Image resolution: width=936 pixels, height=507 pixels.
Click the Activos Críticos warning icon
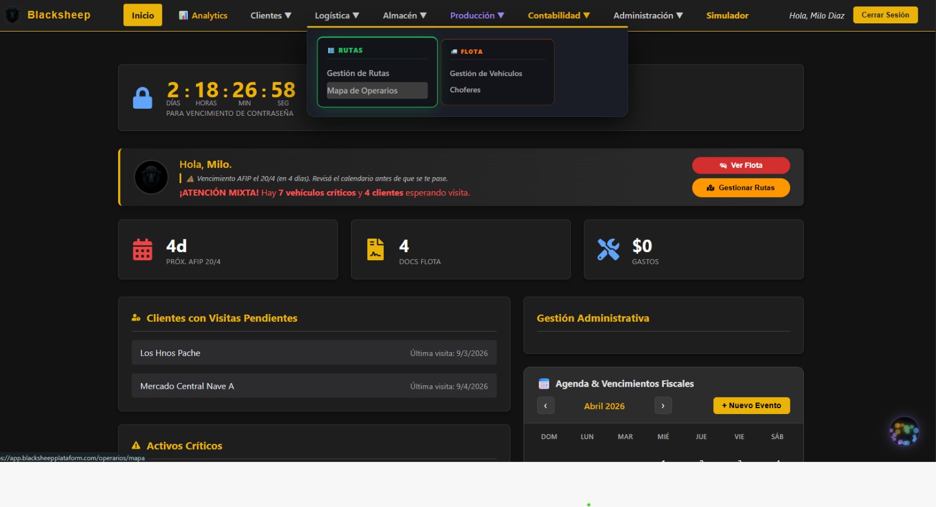[136, 446]
